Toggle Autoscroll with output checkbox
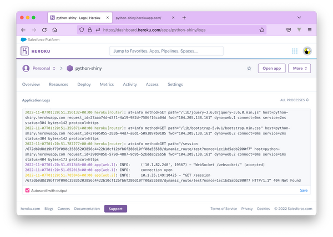This screenshot has width=333, height=237. click(27, 190)
